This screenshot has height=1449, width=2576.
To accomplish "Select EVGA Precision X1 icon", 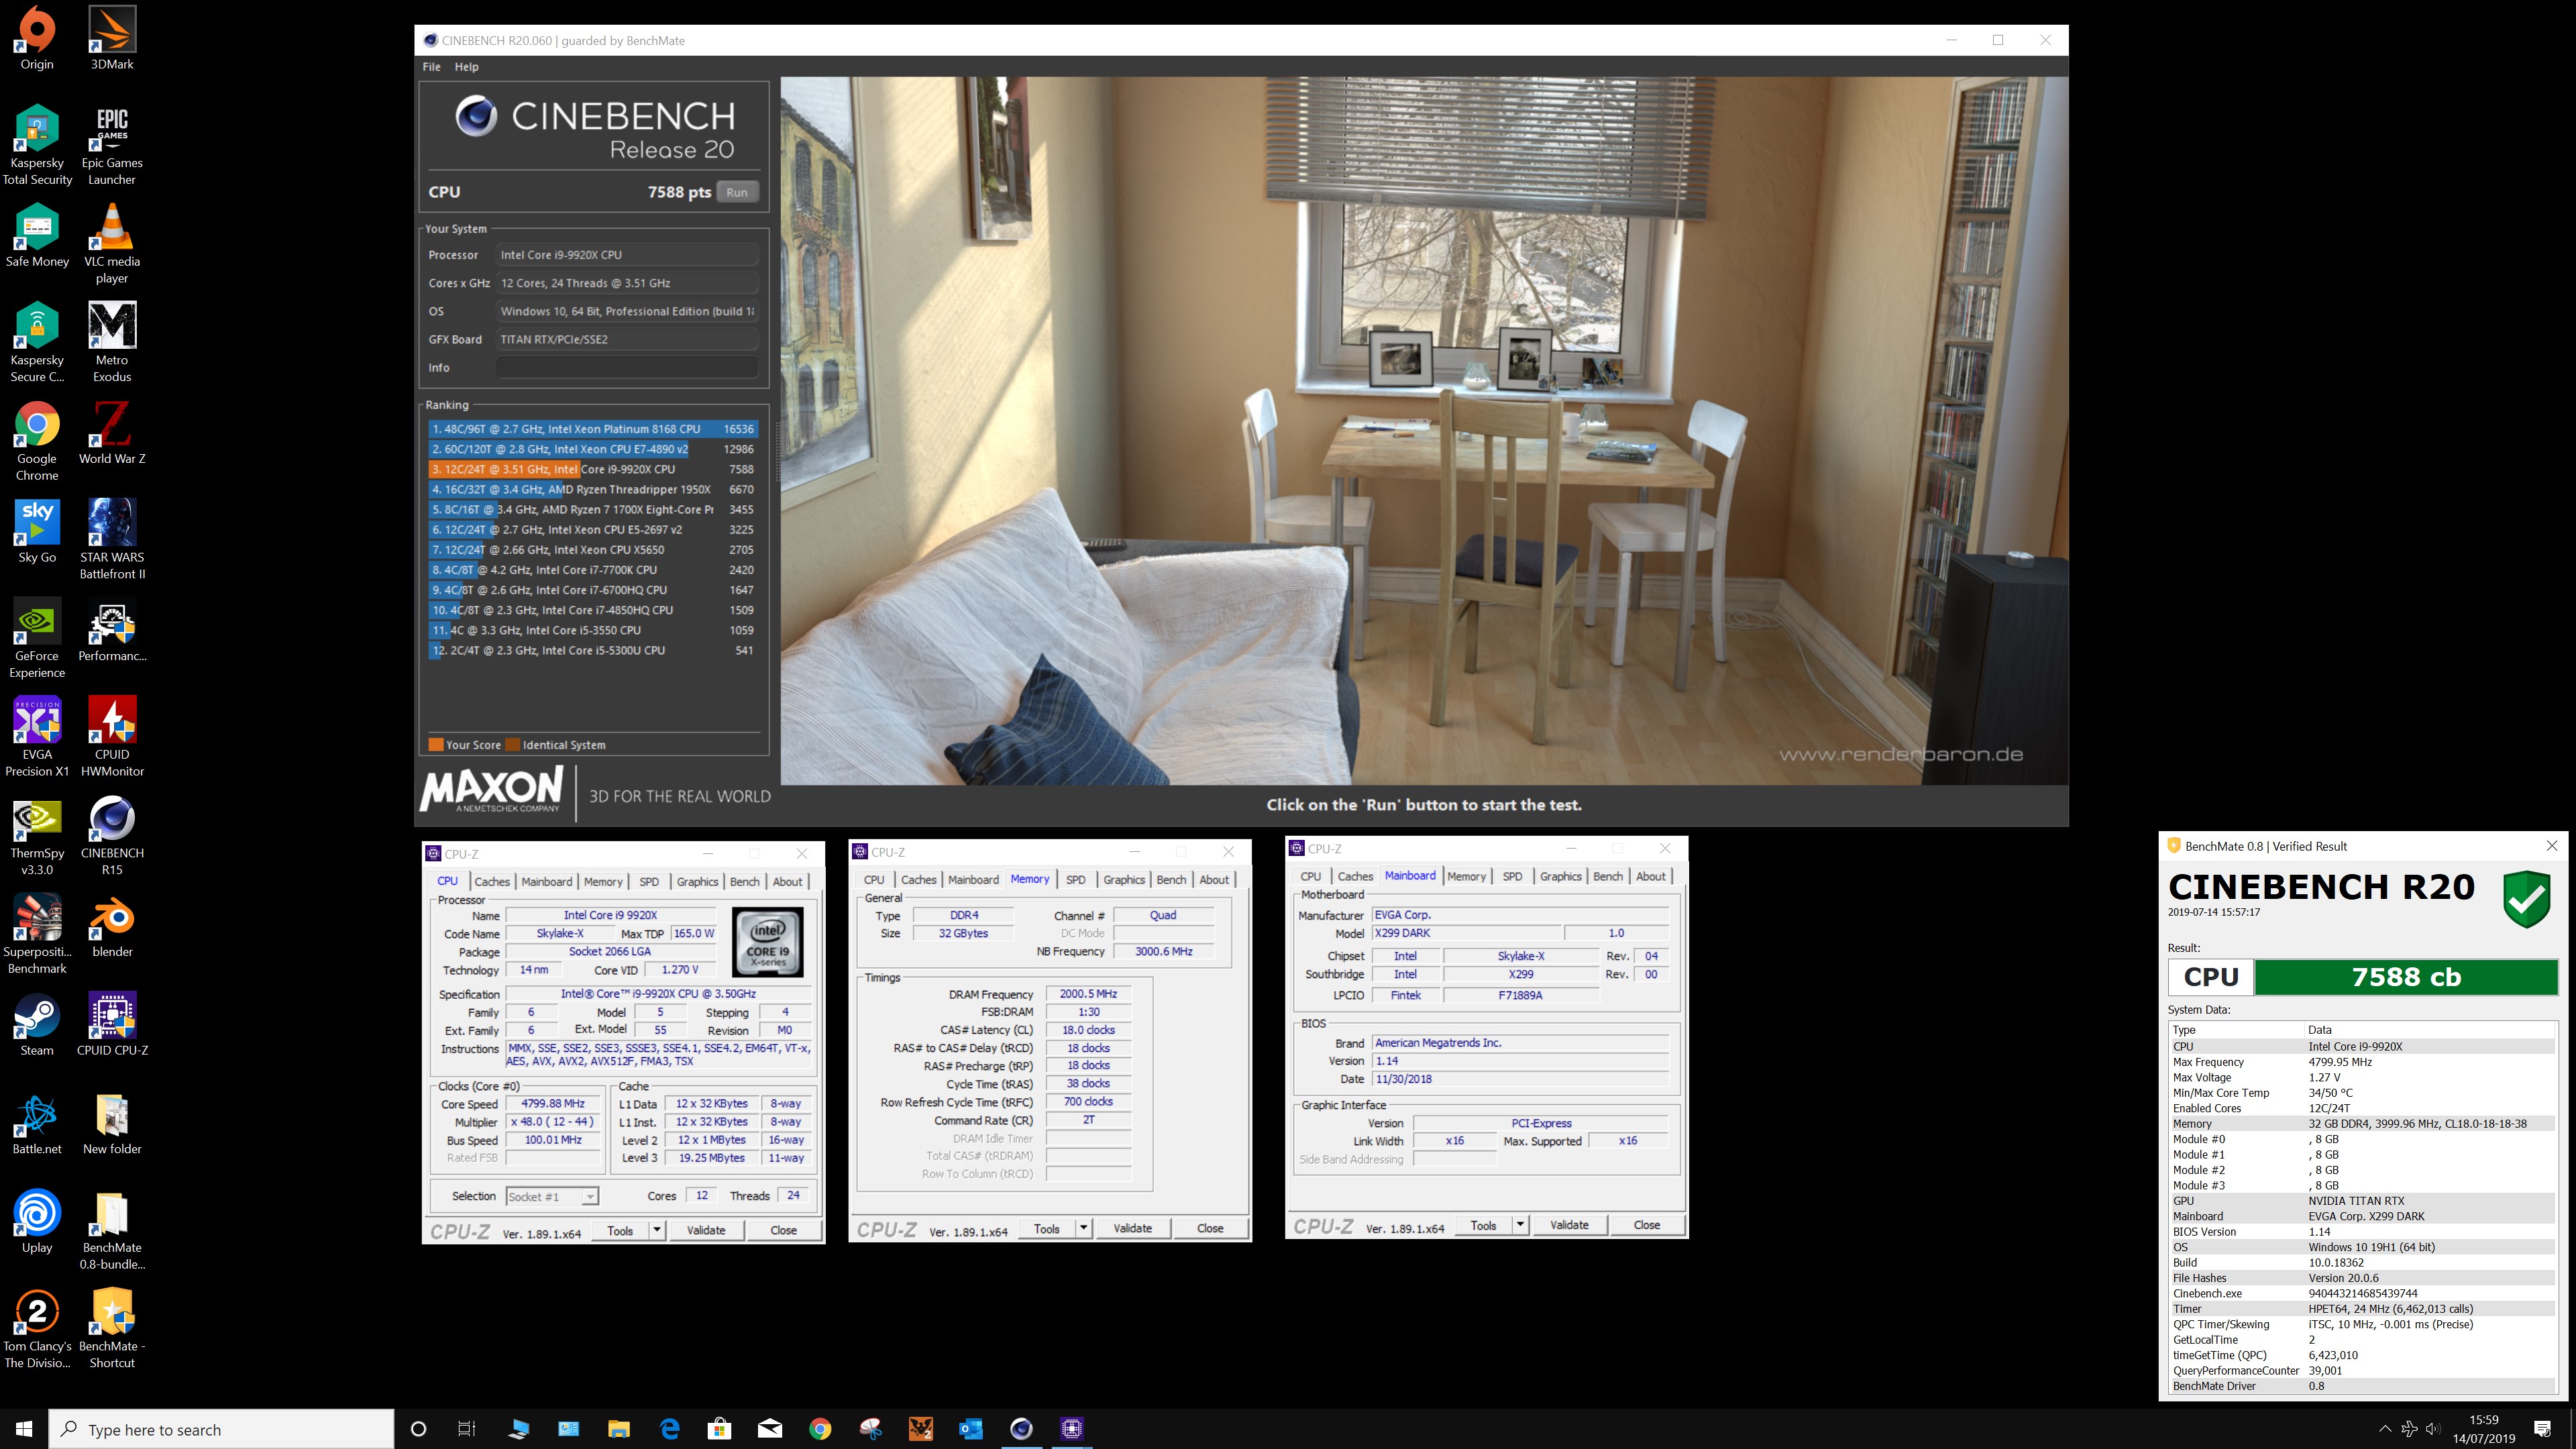I will tap(37, 737).
